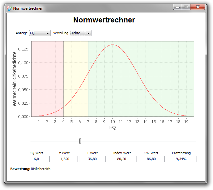Focus the T-Wert field showing 36,80
The image size is (213, 190).
pyautogui.click(x=92, y=159)
